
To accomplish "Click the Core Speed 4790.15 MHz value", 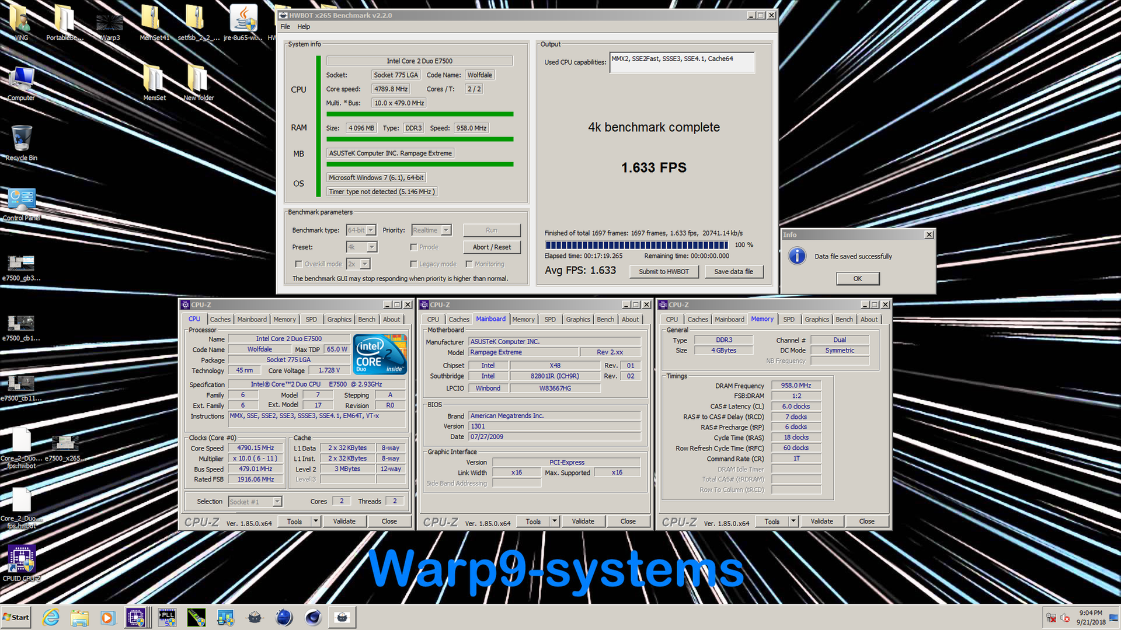I will pos(256,449).
